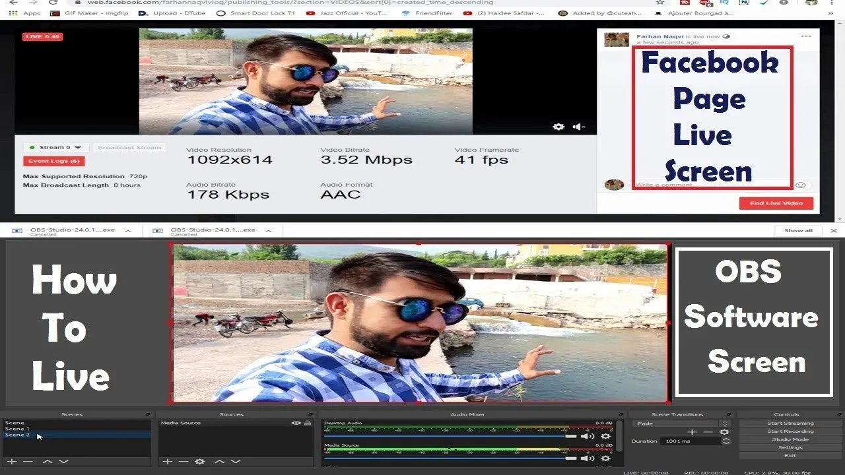Enable Studio Mode
This screenshot has width=845, height=475.
790,439
